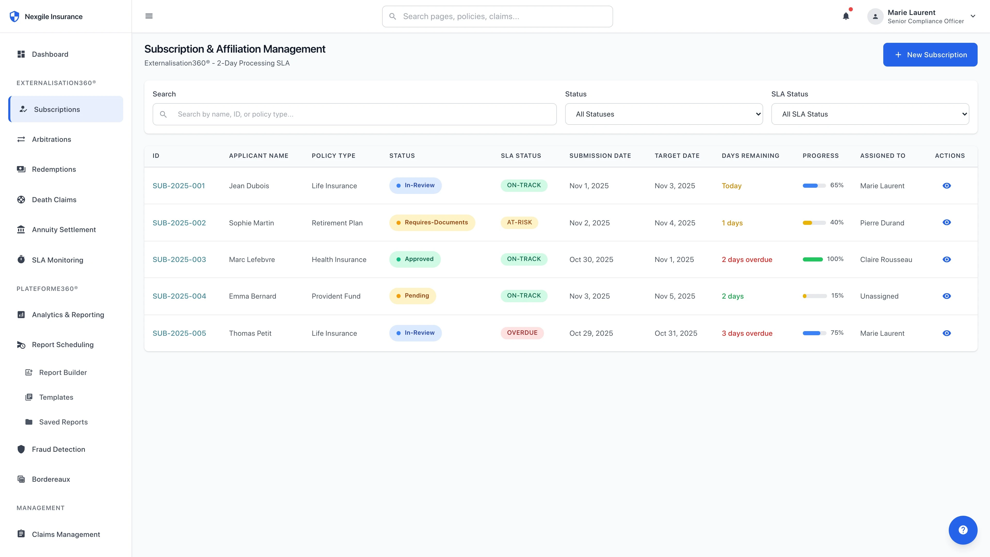This screenshot has width=990, height=557.
Task: Click the 100% progress bar for Marc Lefebvre
Action: click(x=812, y=259)
